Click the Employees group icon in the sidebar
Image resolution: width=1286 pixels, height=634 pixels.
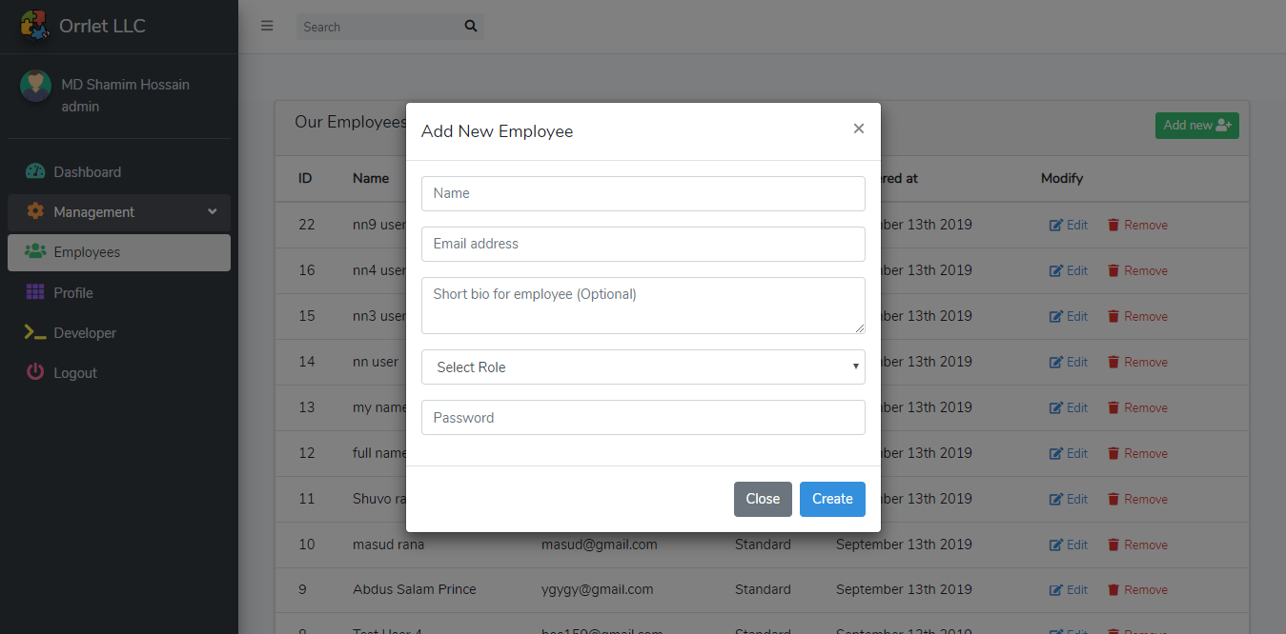point(35,251)
